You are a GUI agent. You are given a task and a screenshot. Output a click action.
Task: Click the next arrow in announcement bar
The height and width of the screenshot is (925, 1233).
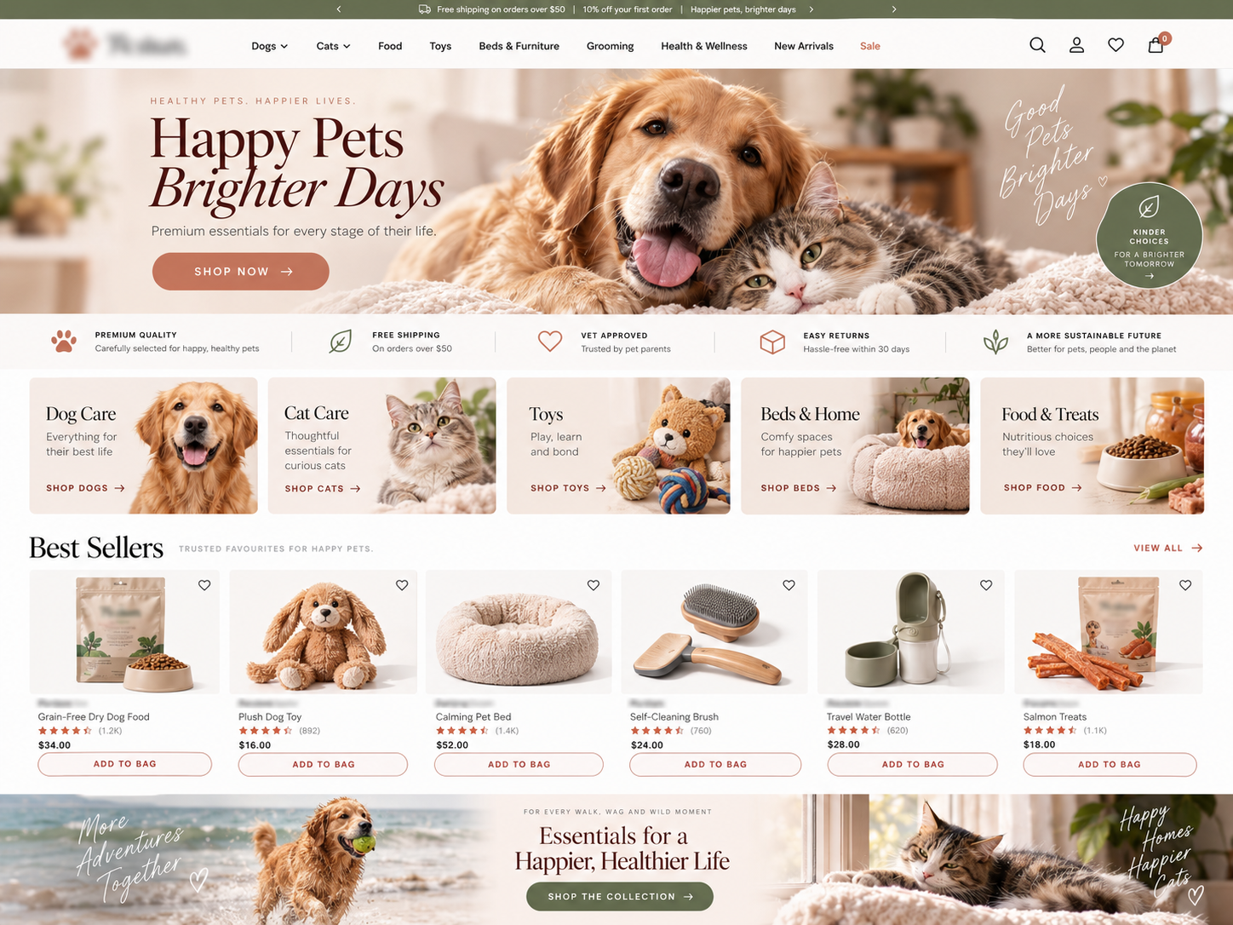[x=894, y=9]
